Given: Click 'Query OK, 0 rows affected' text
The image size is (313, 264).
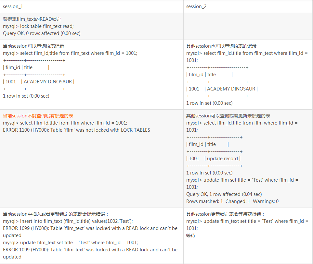Looking at the screenshot, I should pyautogui.click(x=42, y=33).
